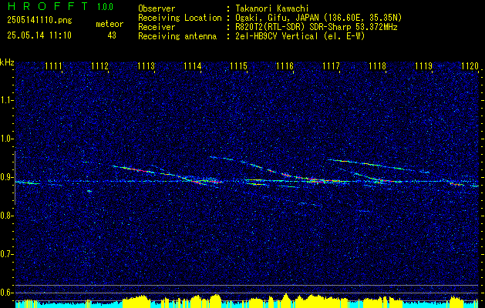Click the 1118 time marker

377,66
